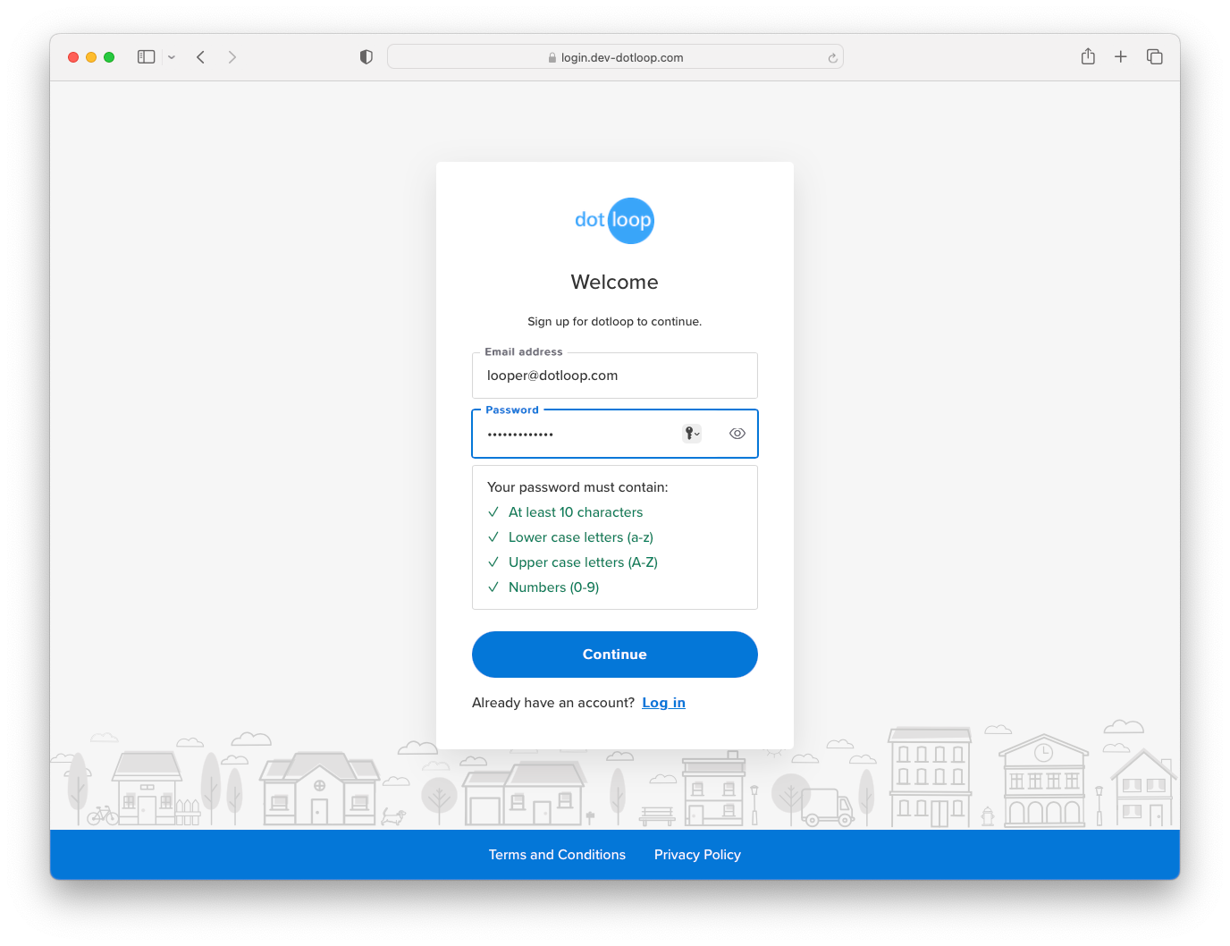Close the Safari window with red button
Image resolution: width=1230 pixels, height=946 pixels.
pyautogui.click(x=73, y=57)
